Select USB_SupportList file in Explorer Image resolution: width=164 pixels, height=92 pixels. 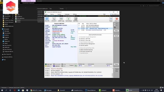tap(20, 18)
